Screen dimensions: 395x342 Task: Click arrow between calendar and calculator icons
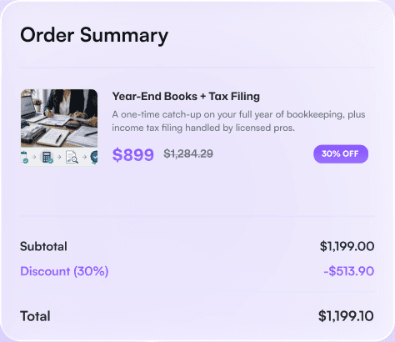(x=34, y=157)
